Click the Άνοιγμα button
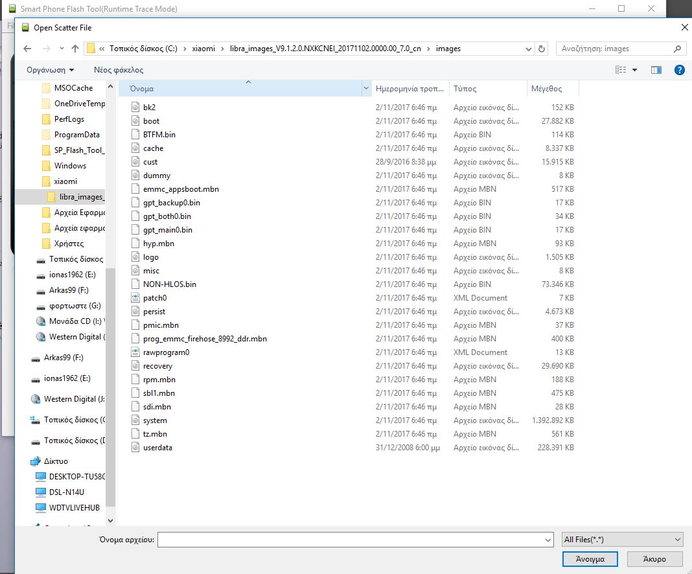This screenshot has height=574, width=692. (590, 558)
